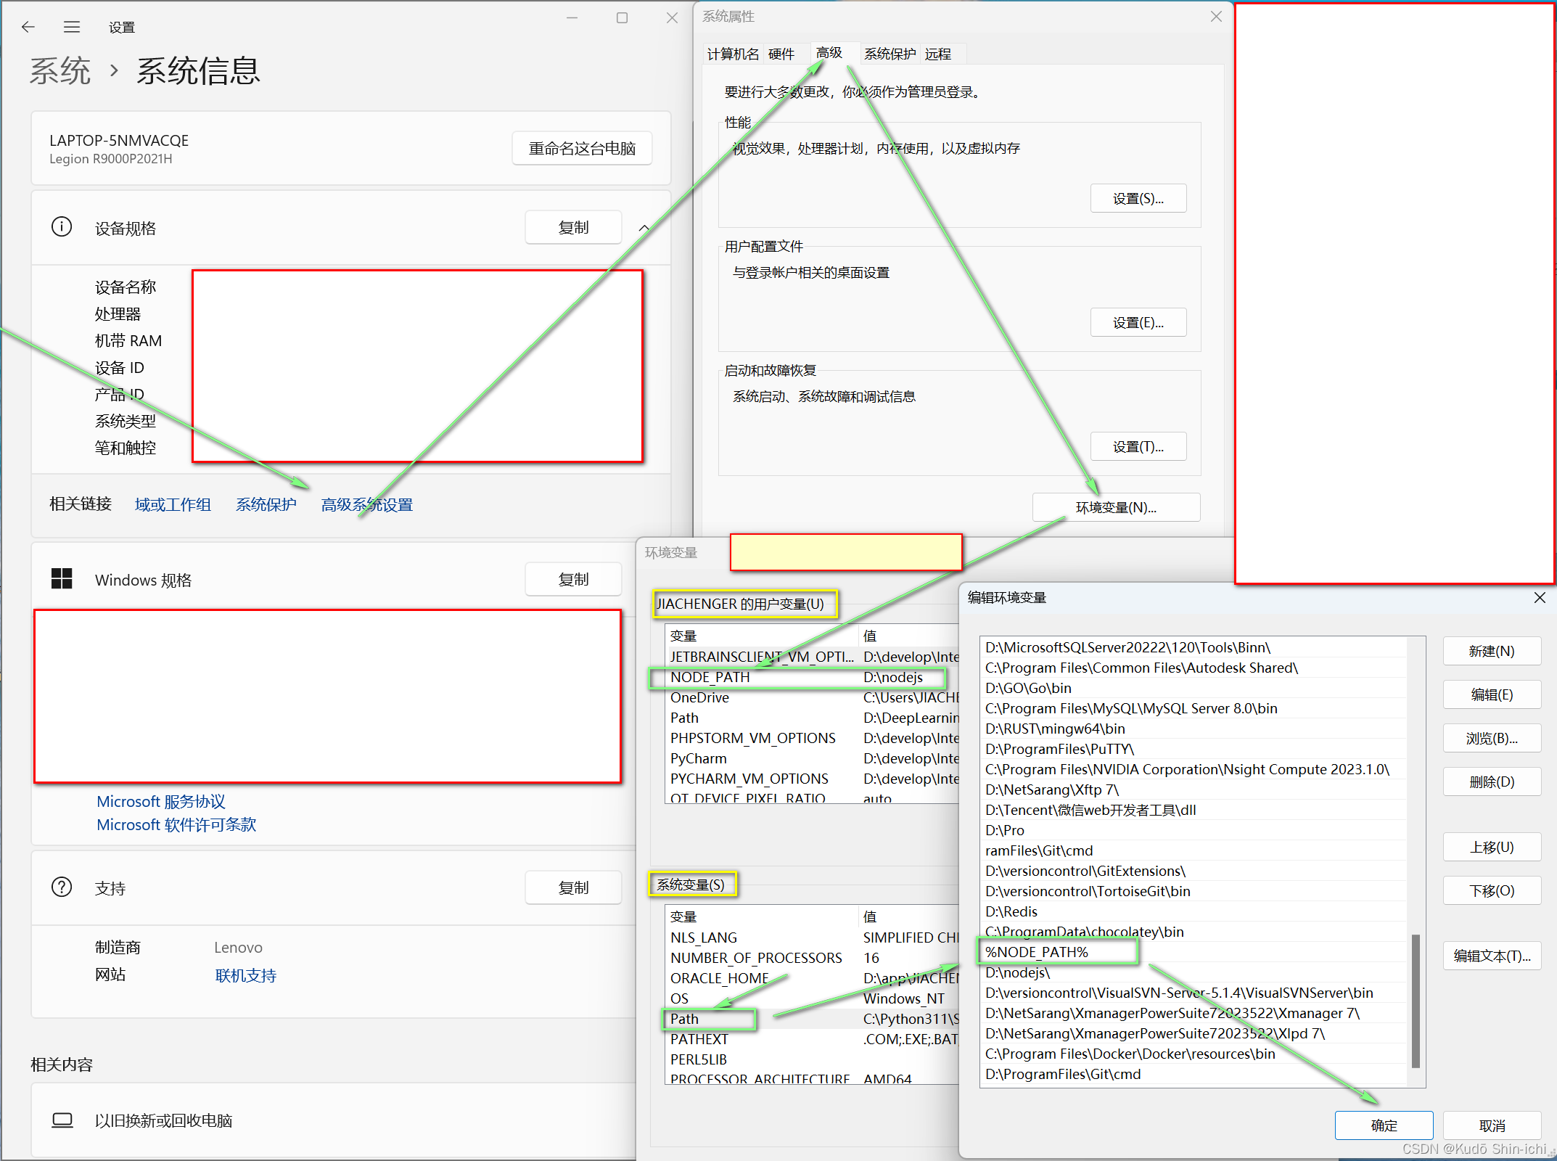The image size is (1557, 1161).
Task: Copy 支持 info using its 复制 button
Action: (573, 887)
